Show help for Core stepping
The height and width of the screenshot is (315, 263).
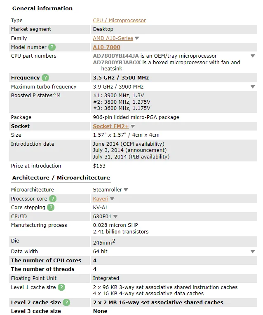coord(51,208)
